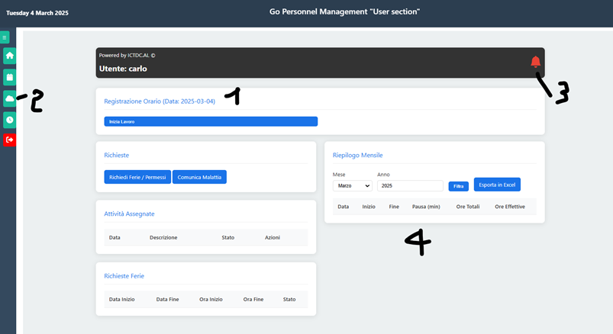
Task: Click the Anno year field
Action: 410,185
